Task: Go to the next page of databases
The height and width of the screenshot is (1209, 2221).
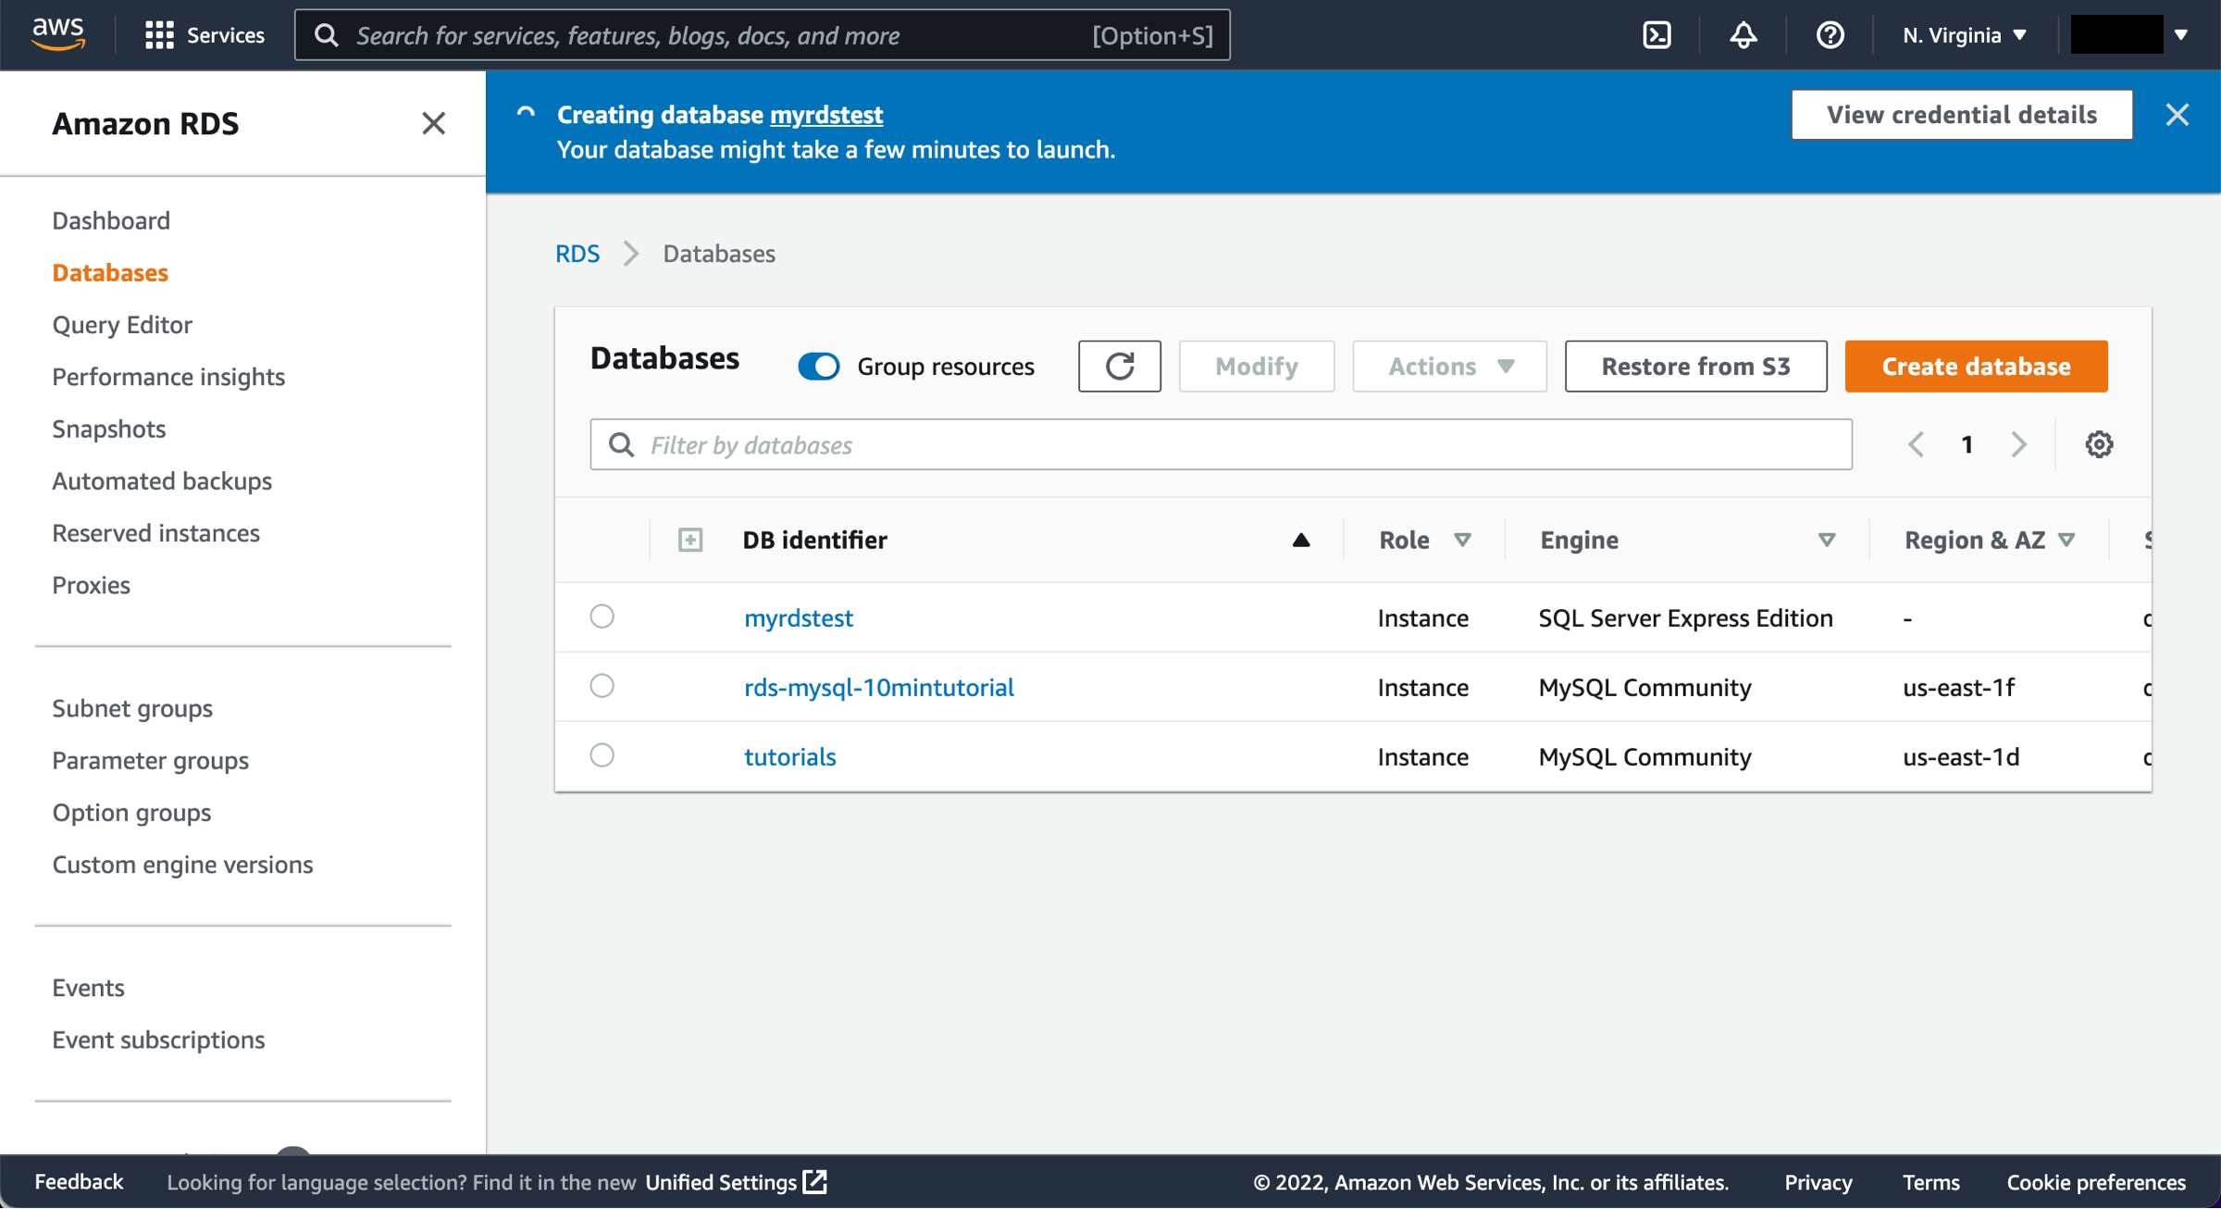Action: point(2019,445)
